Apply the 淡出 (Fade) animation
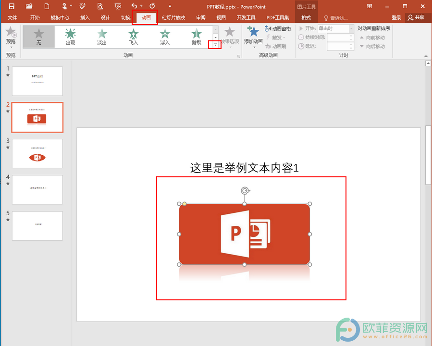432x346 pixels. click(102, 37)
